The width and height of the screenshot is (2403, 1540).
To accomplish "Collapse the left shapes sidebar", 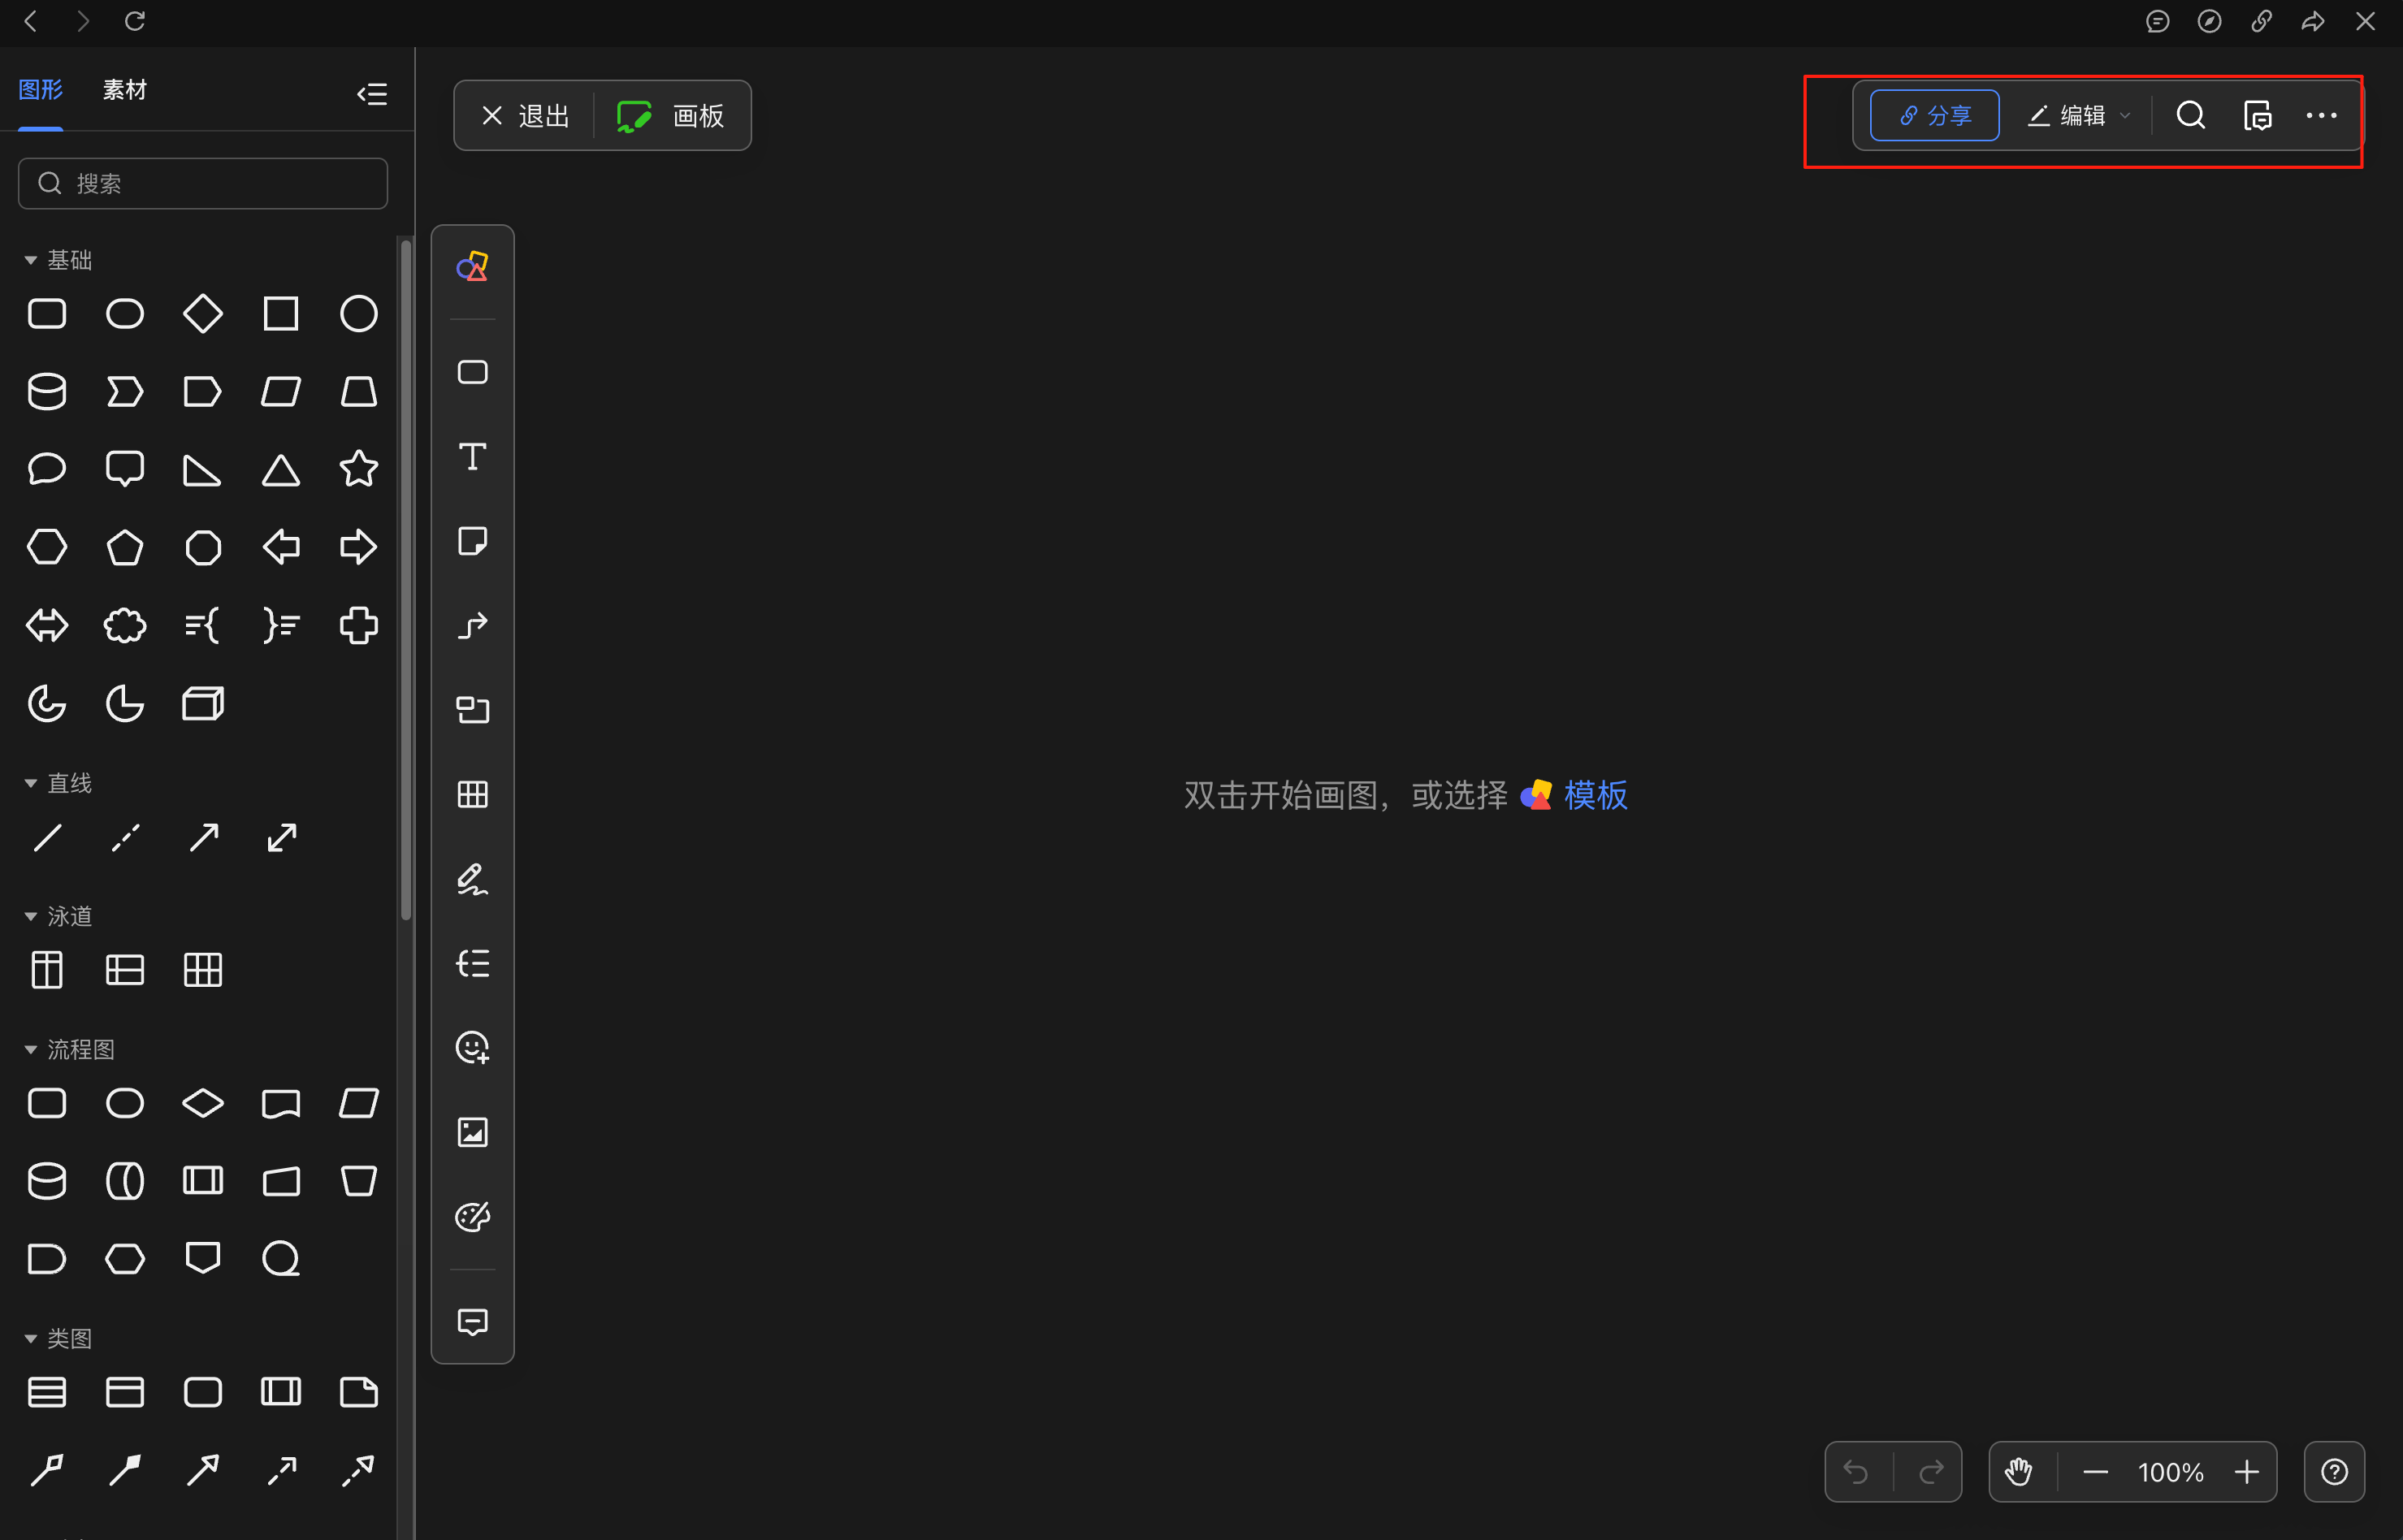I will pos(372,93).
